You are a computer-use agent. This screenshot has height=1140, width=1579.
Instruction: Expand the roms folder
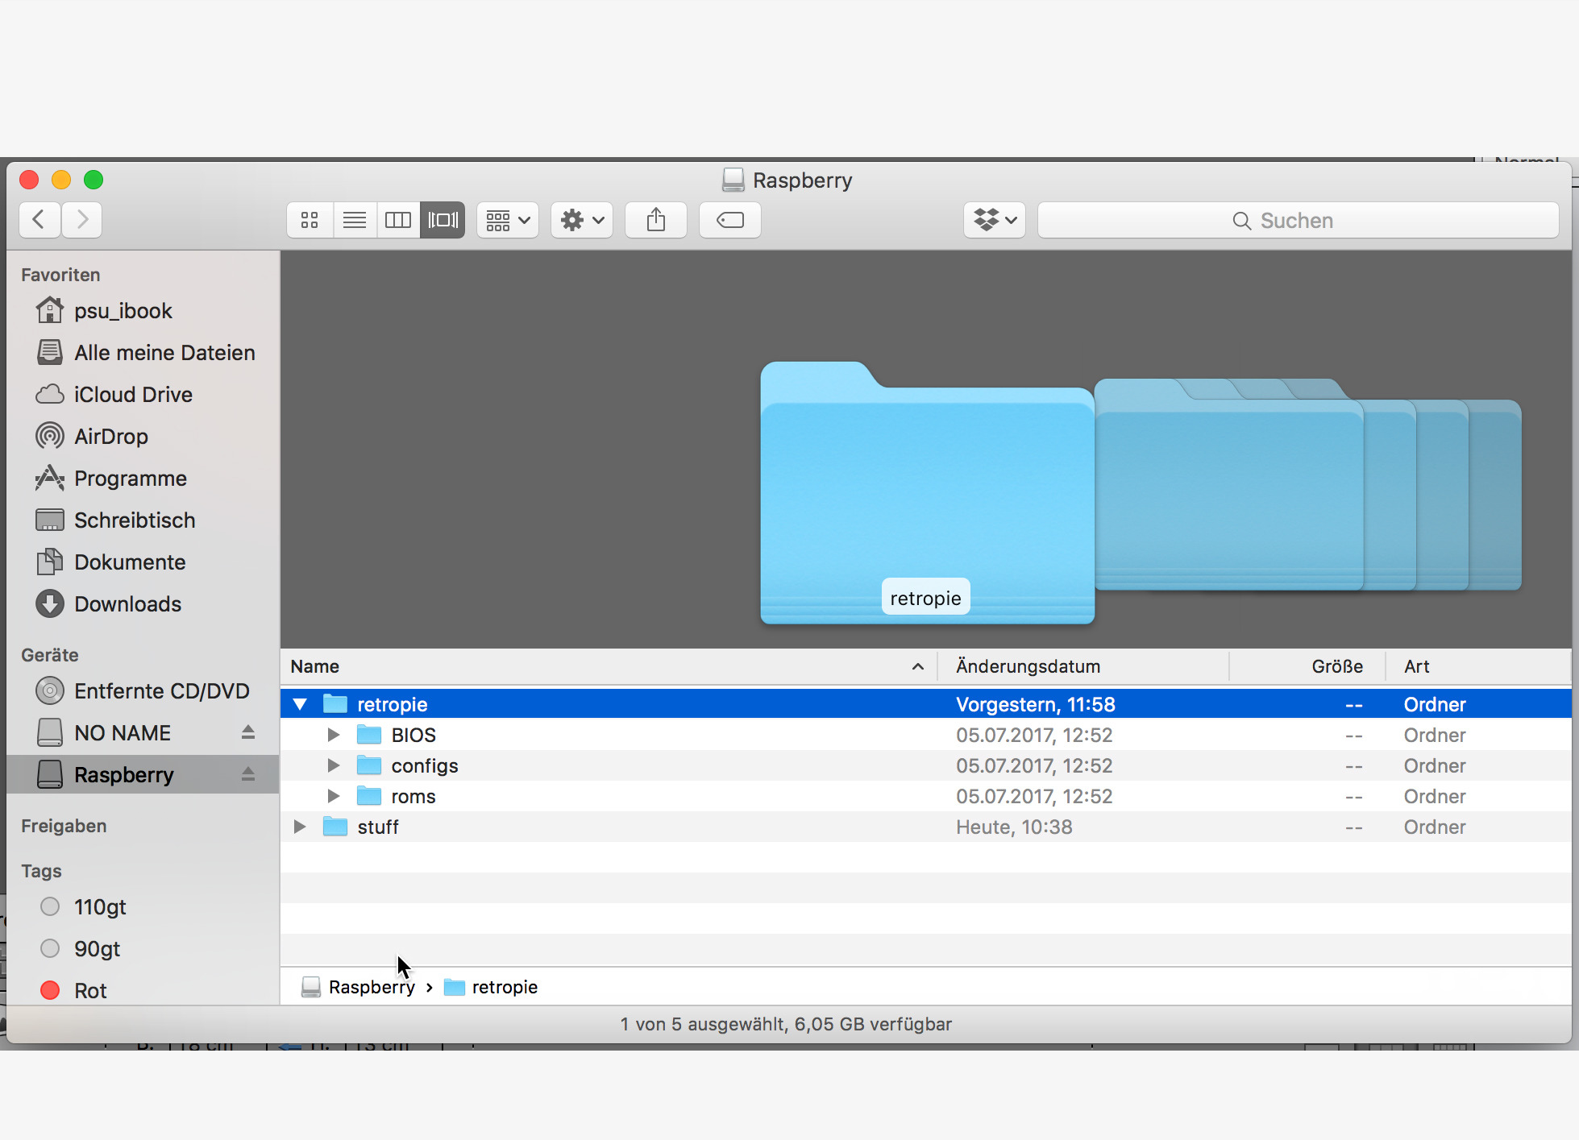point(333,796)
